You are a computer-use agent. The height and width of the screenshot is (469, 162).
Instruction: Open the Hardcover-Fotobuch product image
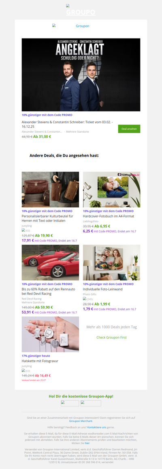pos(112,189)
